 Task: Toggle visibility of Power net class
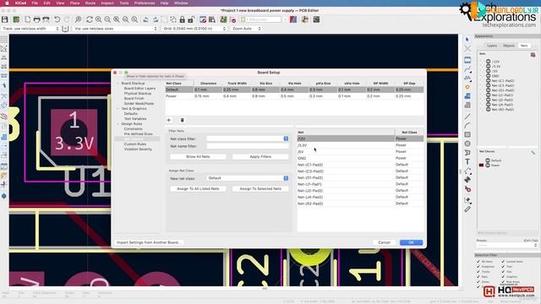[488, 166]
